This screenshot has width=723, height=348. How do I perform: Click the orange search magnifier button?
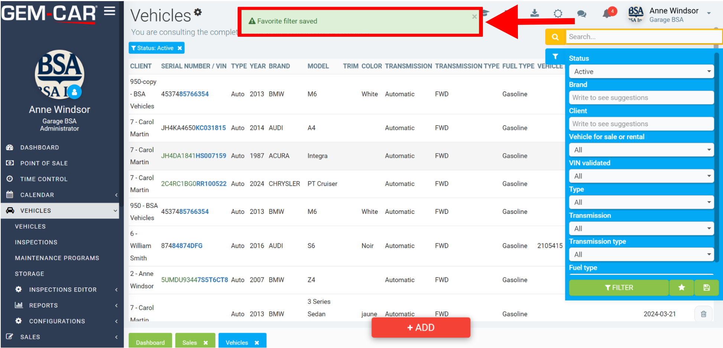[555, 37]
